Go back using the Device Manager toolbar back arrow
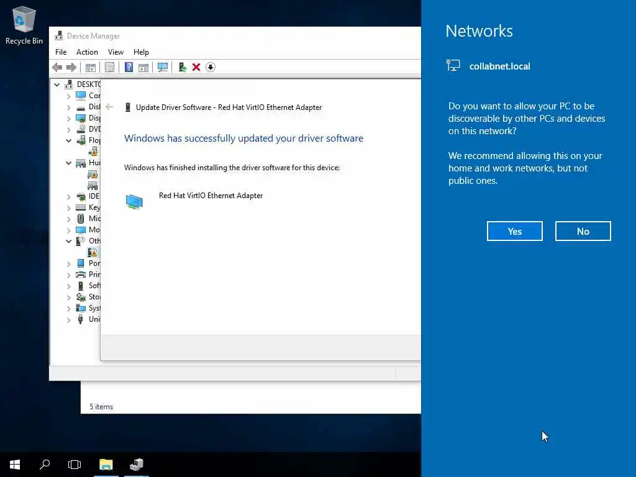 pos(57,67)
